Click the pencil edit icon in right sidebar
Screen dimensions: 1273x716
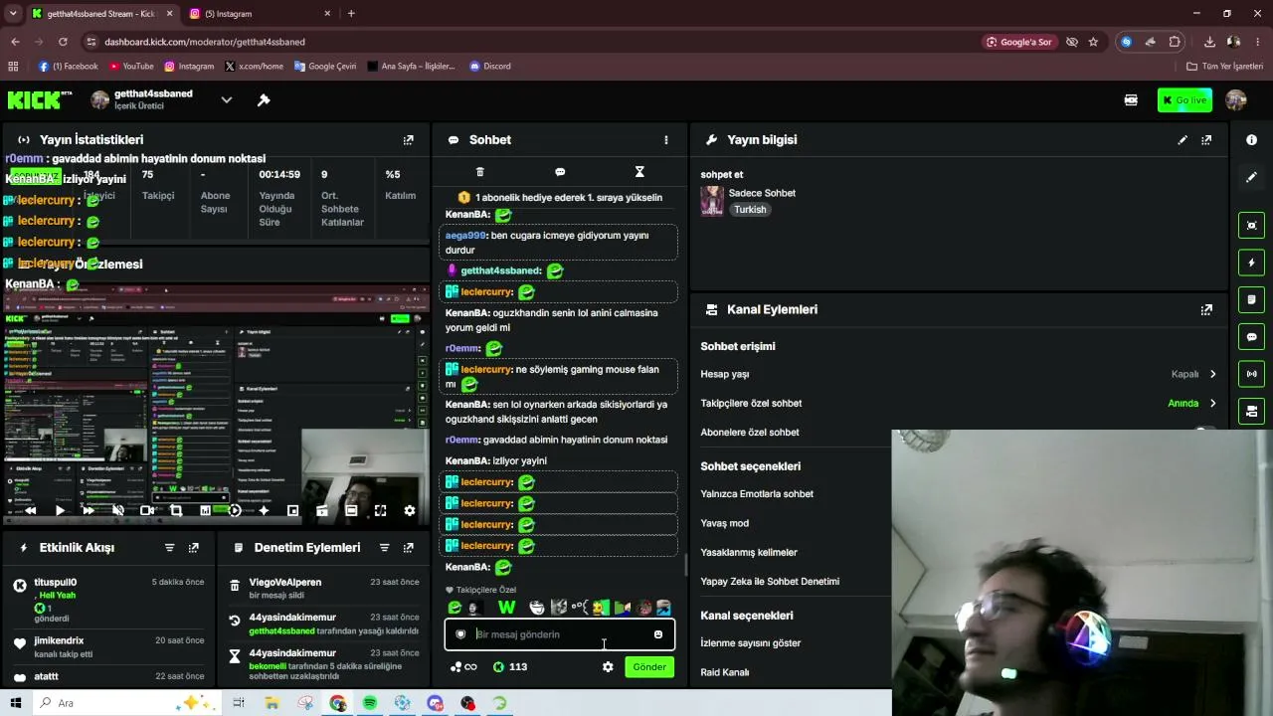tap(1252, 177)
